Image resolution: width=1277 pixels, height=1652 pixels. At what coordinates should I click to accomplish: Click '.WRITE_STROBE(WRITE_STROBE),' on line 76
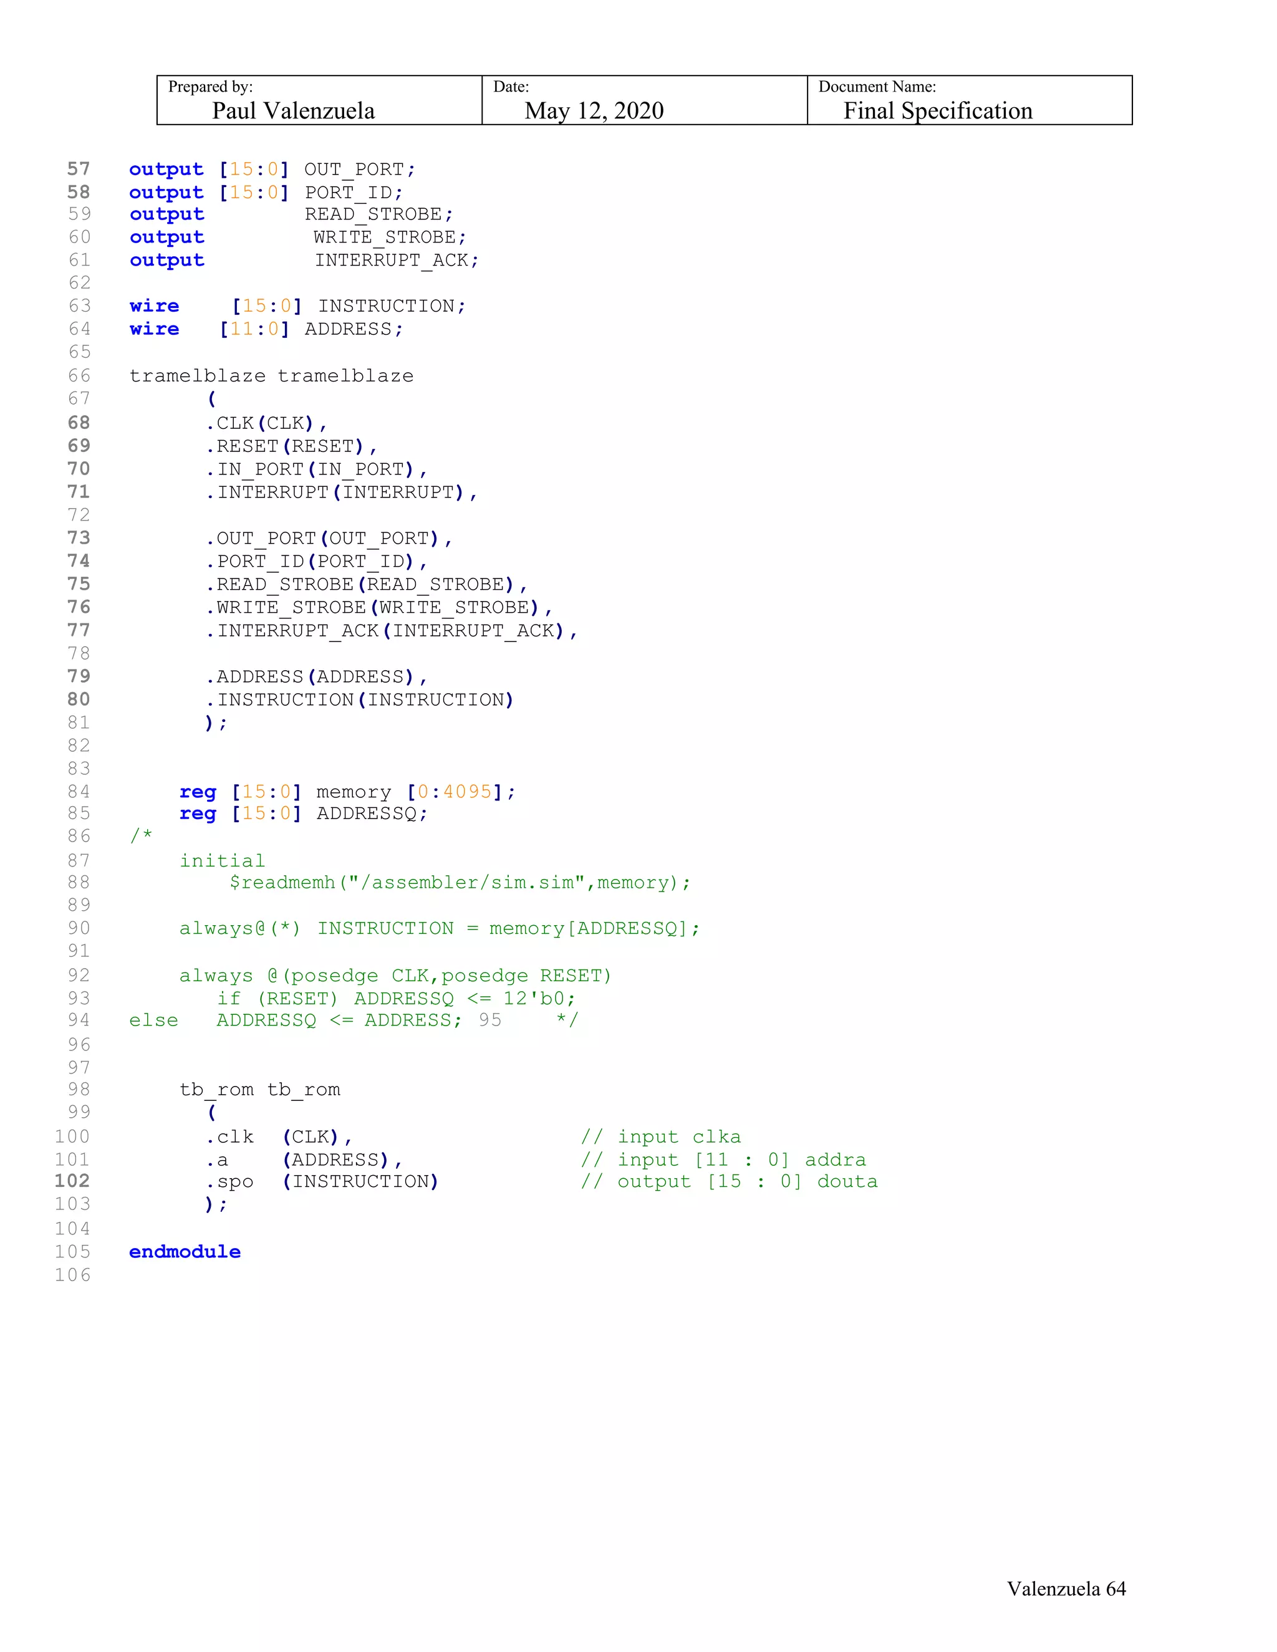379,608
